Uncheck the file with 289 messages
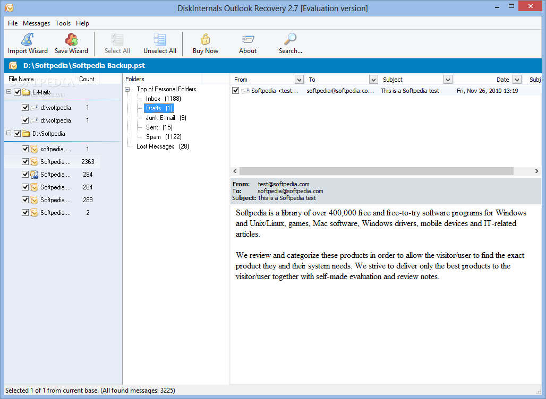Image resolution: width=546 pixels, height=399 pixels. click(25, 200)
